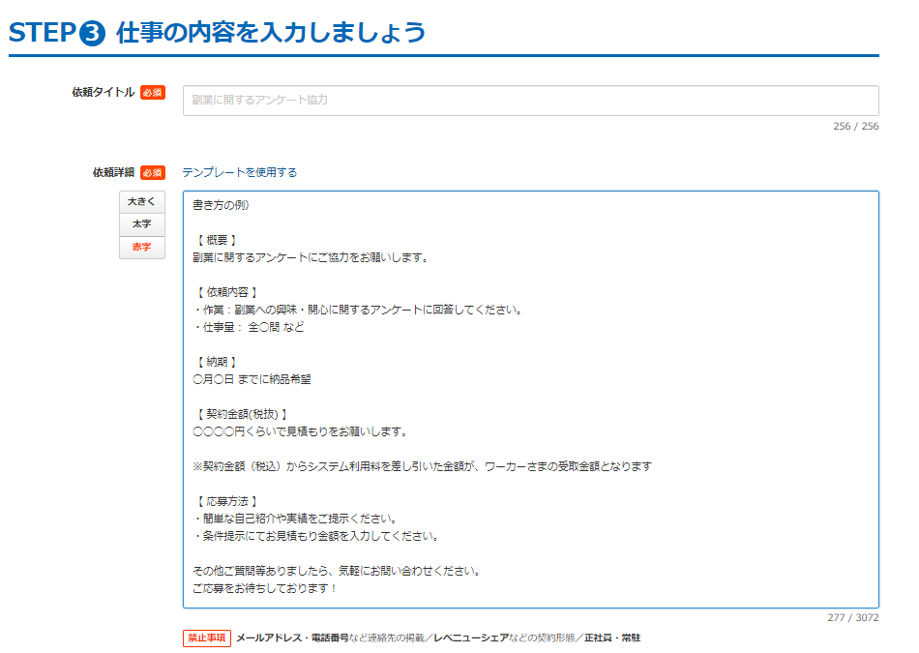The image size is (919, 653).
Task: Open the テンプレートを使用する link
Action: coord(240,173)
